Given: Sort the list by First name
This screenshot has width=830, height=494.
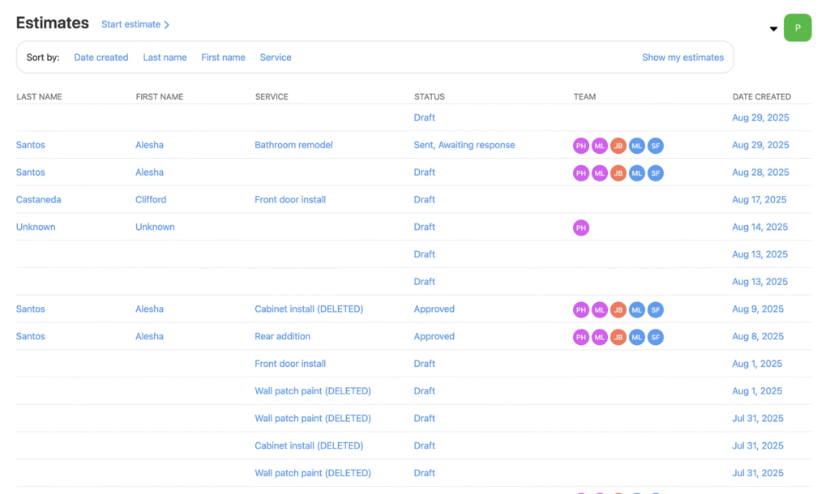Looking at the screenshot, I should click(223, 57).
